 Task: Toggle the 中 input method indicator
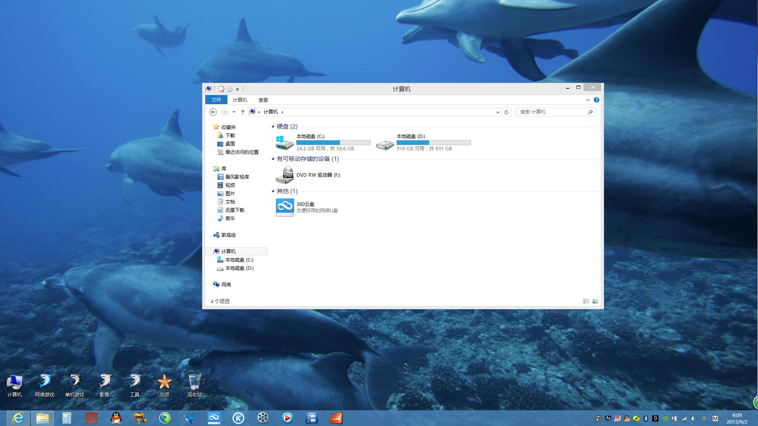click(704, 419)
